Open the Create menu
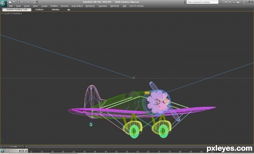Screen dimensions: 254x154 44,6
